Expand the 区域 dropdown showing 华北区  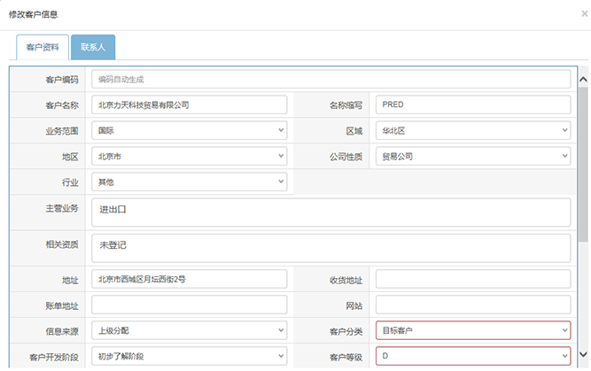tap(472, 130)
